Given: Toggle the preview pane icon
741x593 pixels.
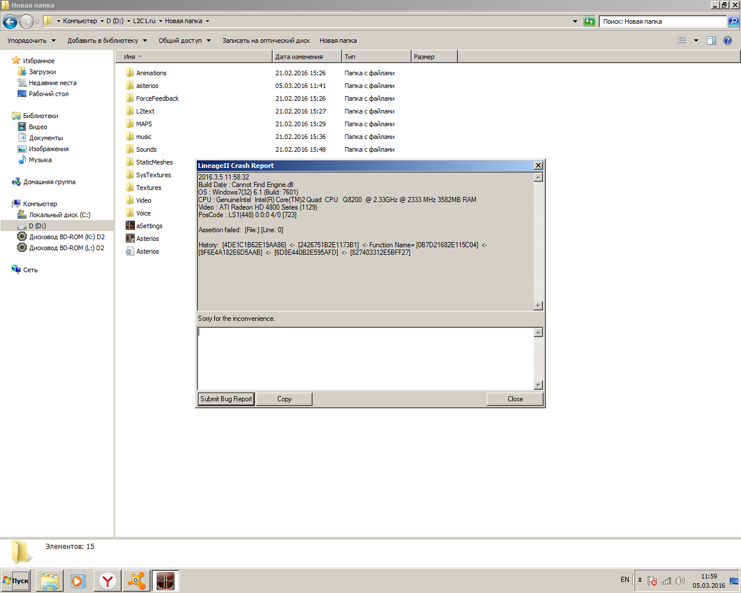Looking at the screenshot, I should pyautogui.click(x=711, y=41).
